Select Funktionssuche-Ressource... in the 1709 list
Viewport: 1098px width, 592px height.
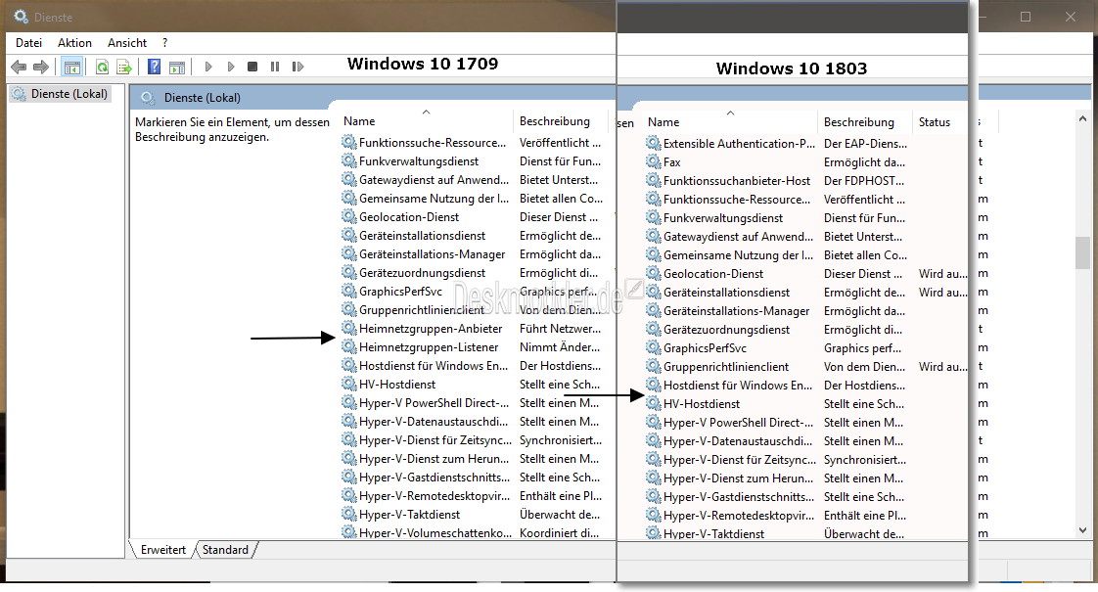433,143
